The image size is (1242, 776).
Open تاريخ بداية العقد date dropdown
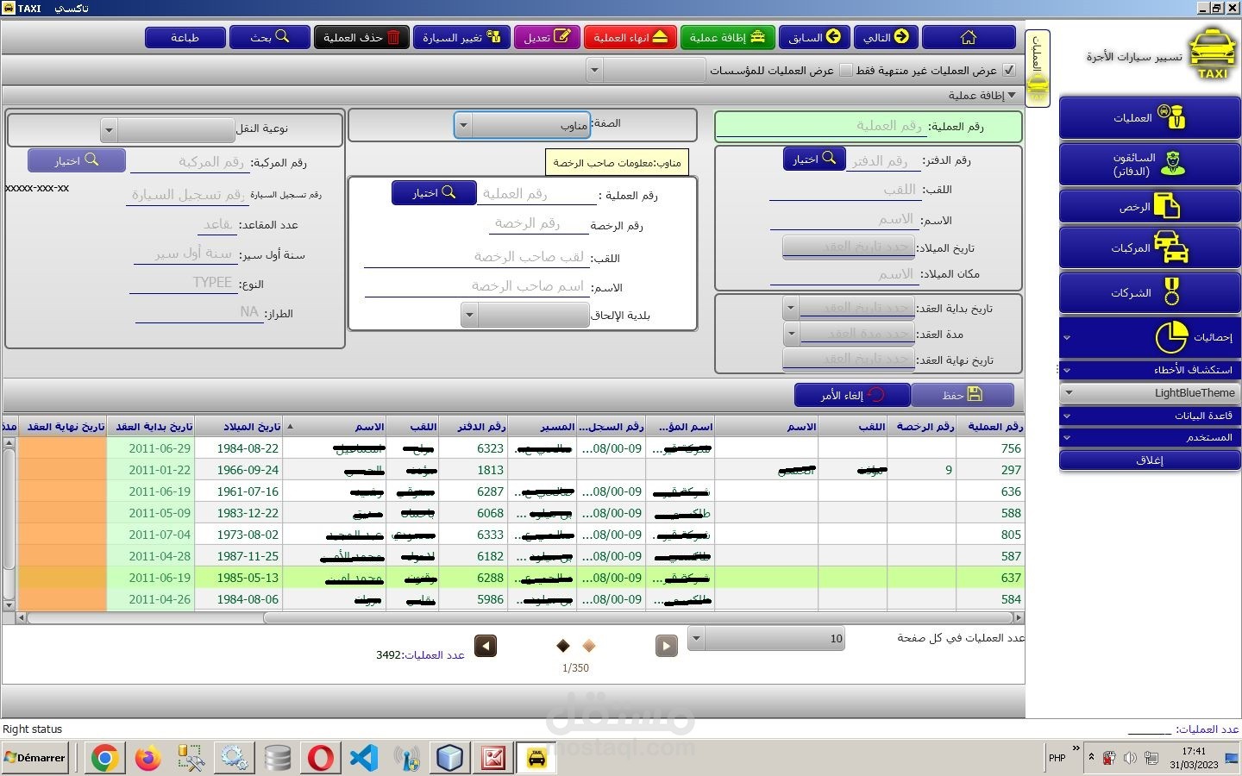click(791, 307)
